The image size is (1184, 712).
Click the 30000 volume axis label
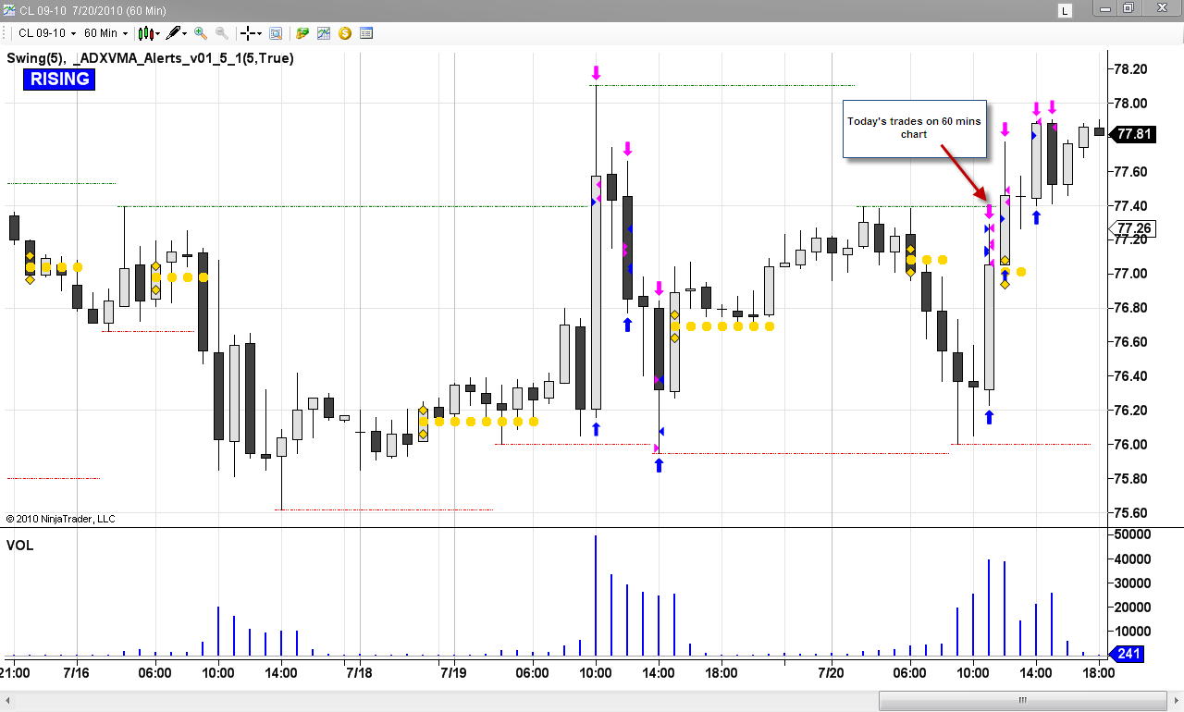pyautogui.click(x=1132, y=583)
